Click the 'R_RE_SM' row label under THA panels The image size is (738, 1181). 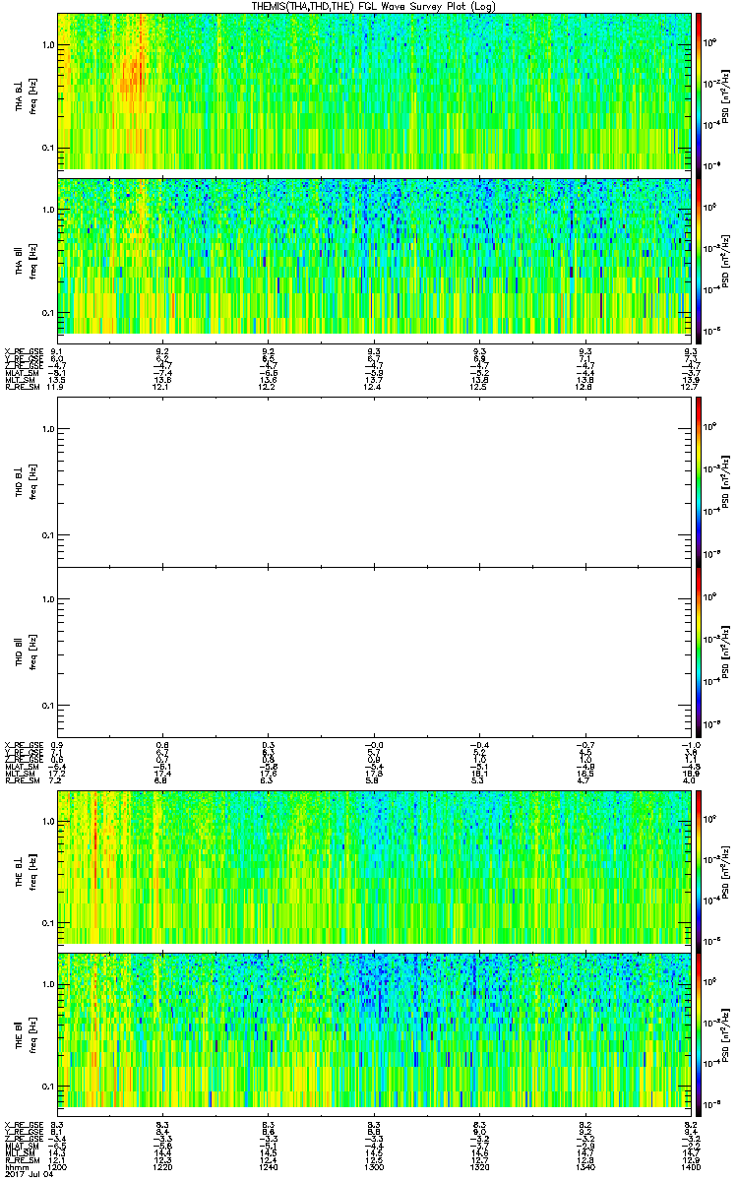[21, 387]
